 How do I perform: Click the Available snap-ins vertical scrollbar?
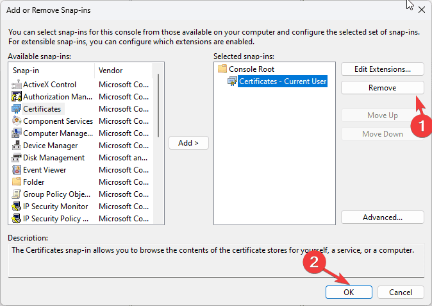point(158,143)
